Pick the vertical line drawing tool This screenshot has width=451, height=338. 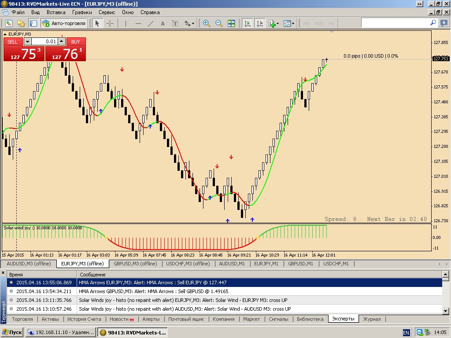pyautogui.click(x=126, y=23)
